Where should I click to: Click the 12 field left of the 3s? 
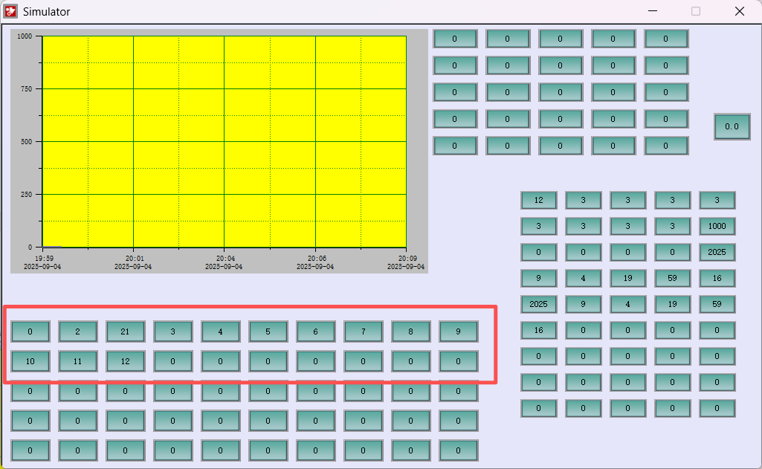pyautogui.click(x=539, y=200)
